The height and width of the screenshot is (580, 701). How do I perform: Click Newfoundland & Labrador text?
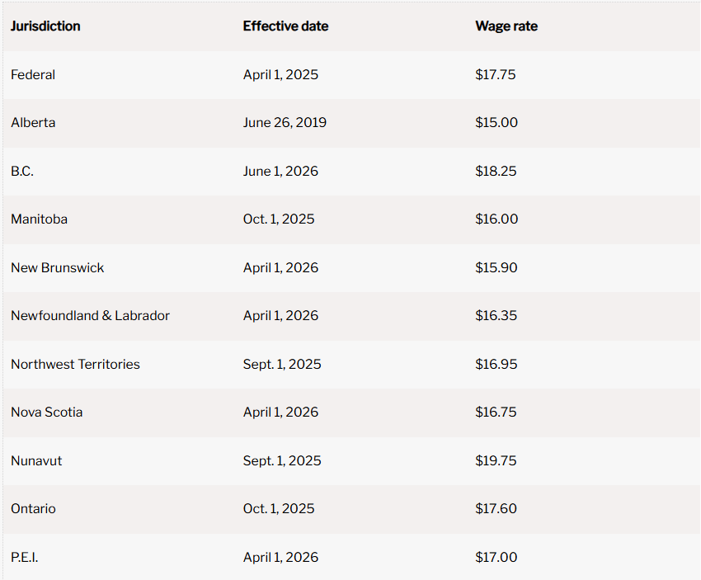click(x=90, y=316)
